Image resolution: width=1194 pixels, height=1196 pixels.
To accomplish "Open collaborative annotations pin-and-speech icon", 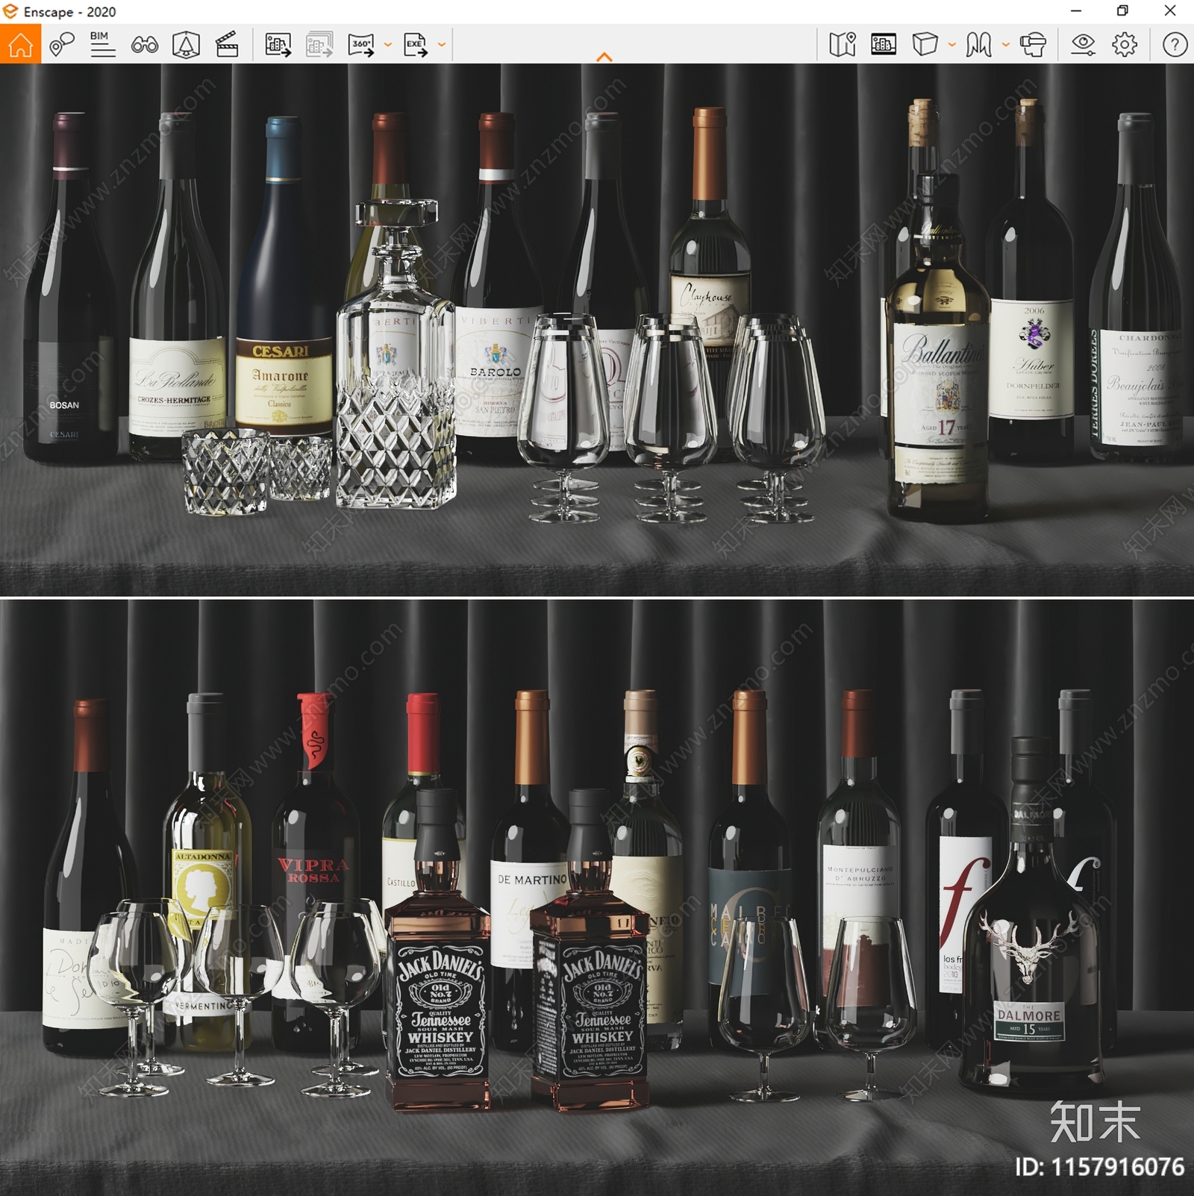I will 62,45.
